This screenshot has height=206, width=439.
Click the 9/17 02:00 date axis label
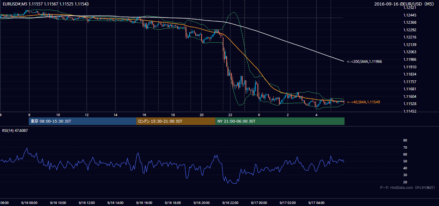tap(288, 203)
